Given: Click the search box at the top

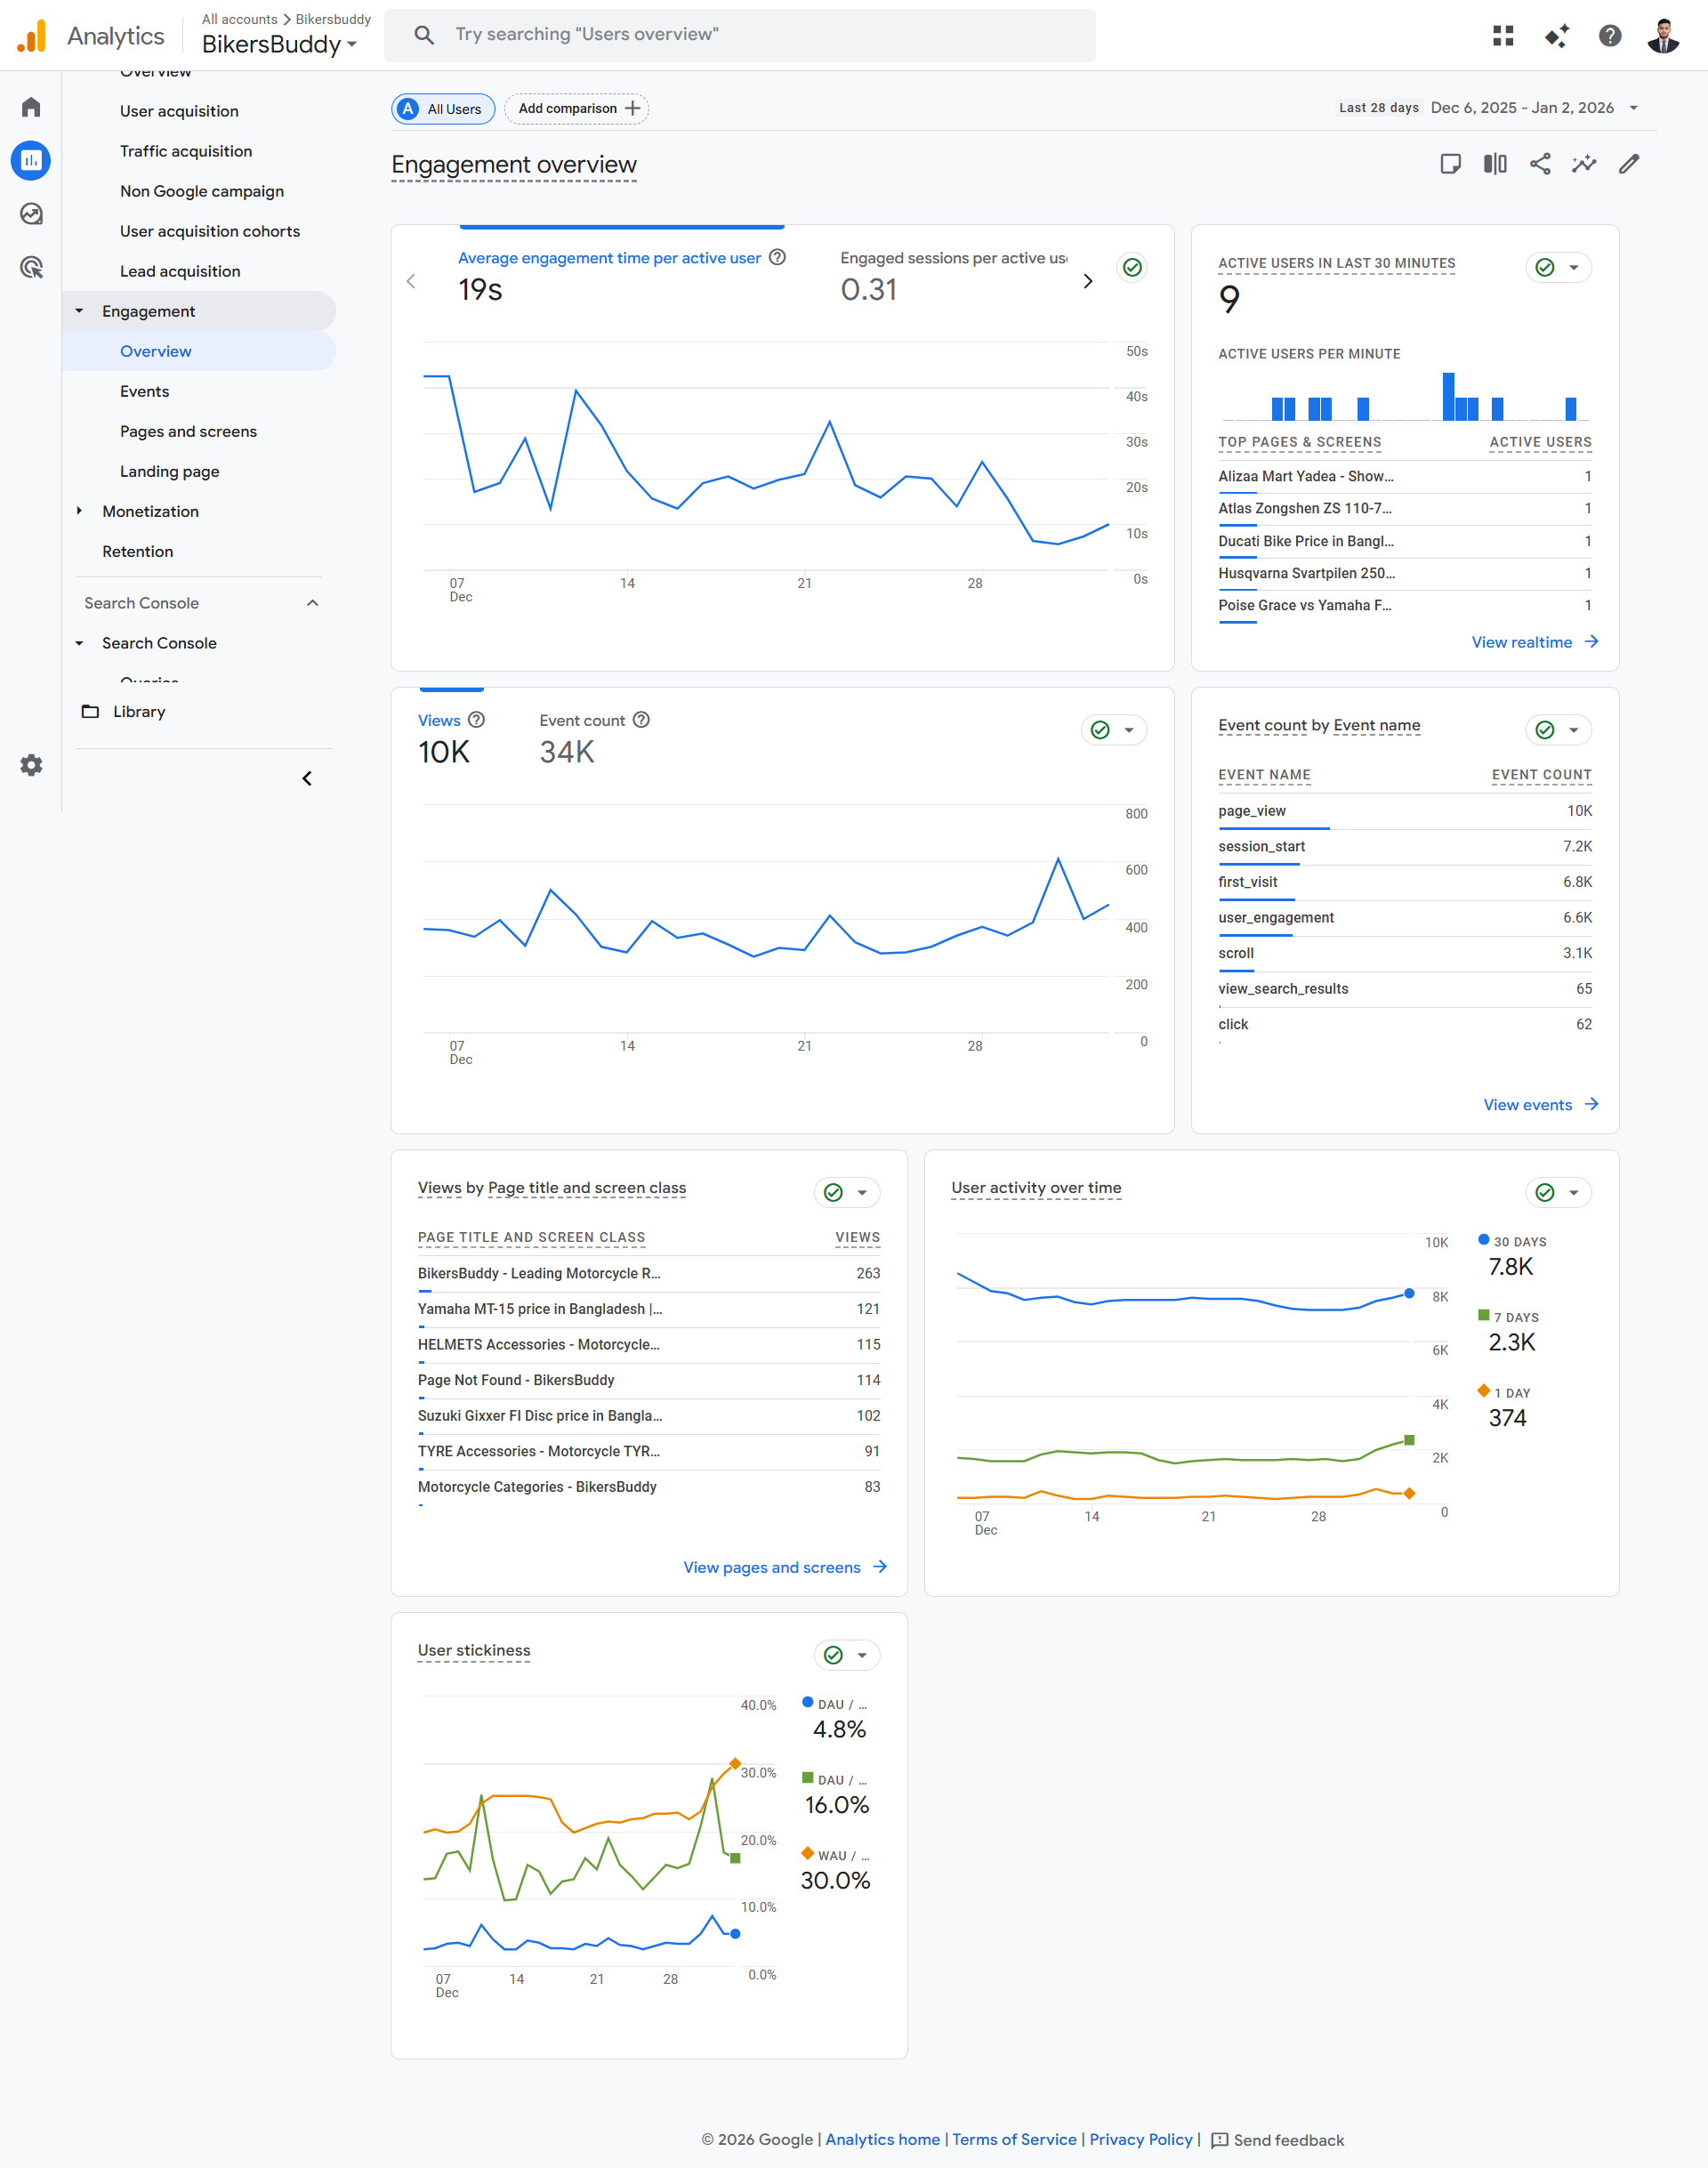Looking at the screenshot, I should click(x=740, y=35).
